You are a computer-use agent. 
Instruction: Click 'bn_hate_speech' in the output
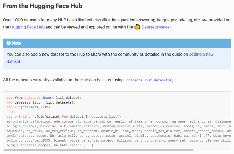(68, 145)
